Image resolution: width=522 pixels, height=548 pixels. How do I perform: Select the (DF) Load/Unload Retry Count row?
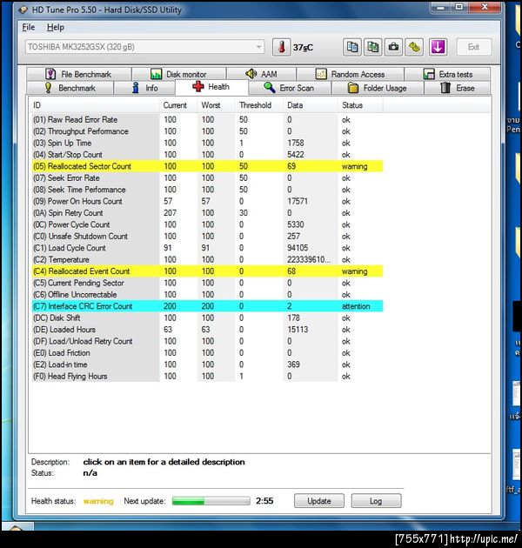[207, 341]
